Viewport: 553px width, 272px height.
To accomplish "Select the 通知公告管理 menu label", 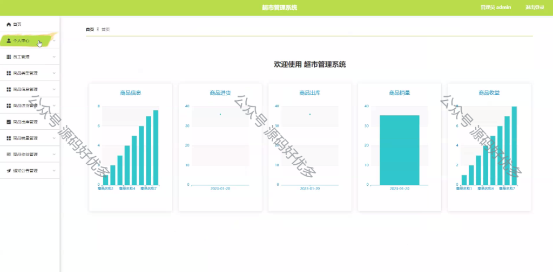I will click(25, 171).
